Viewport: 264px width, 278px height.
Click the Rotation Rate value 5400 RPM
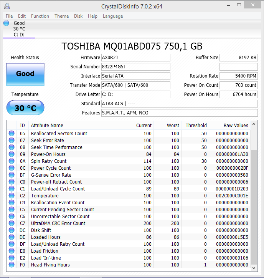tap(239, 76)
